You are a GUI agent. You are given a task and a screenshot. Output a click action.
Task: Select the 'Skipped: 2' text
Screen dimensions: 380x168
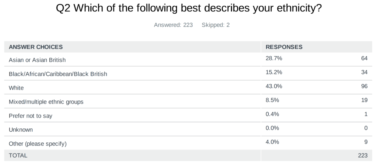point(216,25)
